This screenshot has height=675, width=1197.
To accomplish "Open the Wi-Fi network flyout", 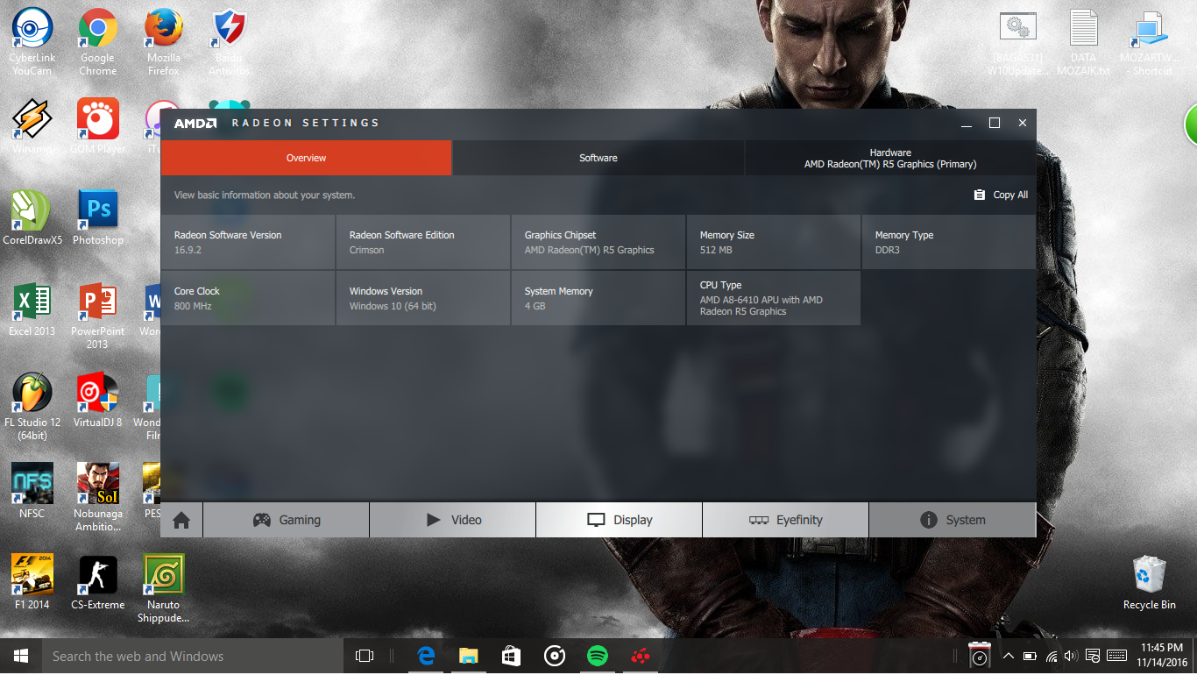I will coord(1052,656).
